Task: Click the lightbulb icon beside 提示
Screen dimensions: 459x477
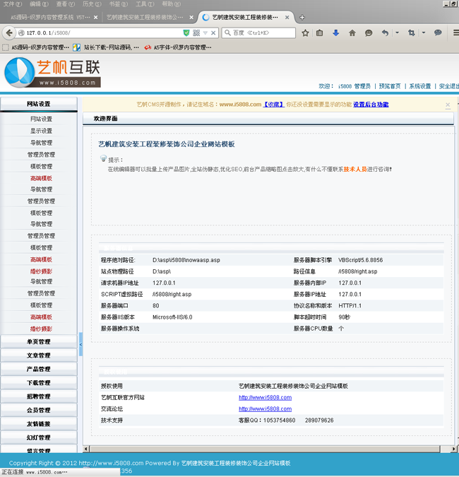Action: 103,158
